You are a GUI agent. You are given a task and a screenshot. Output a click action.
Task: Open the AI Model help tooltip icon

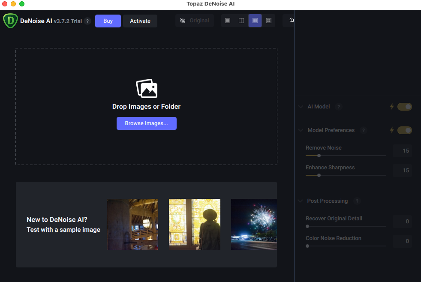(x=338, y=107)
